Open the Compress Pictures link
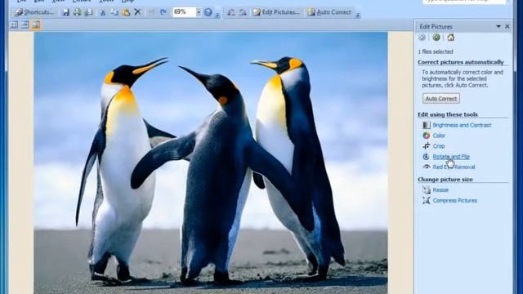The width and height of the screenshot is (523, 294). tap(454, 200)
